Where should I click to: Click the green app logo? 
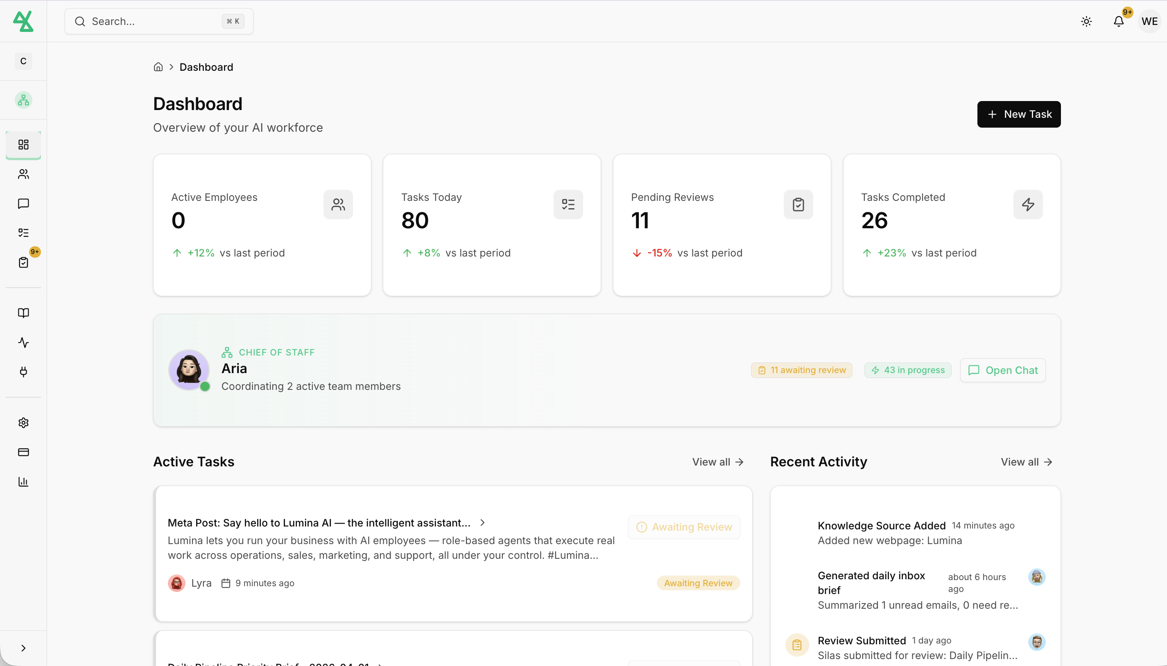pos(23,21)
